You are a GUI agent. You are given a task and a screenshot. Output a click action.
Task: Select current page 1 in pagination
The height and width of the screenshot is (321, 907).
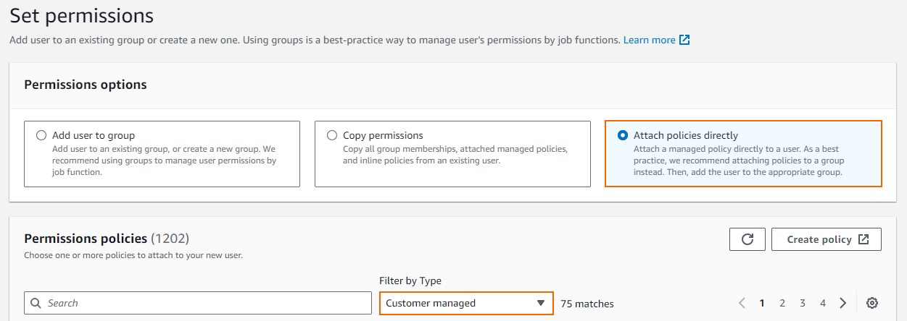762,303
